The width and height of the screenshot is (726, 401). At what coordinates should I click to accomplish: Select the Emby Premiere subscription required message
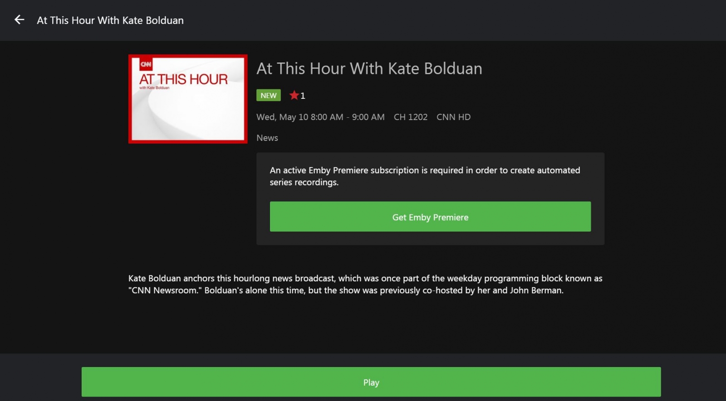(425, 176)
